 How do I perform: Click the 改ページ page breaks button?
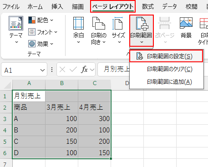pyautogui.click(x=165, y=30)
